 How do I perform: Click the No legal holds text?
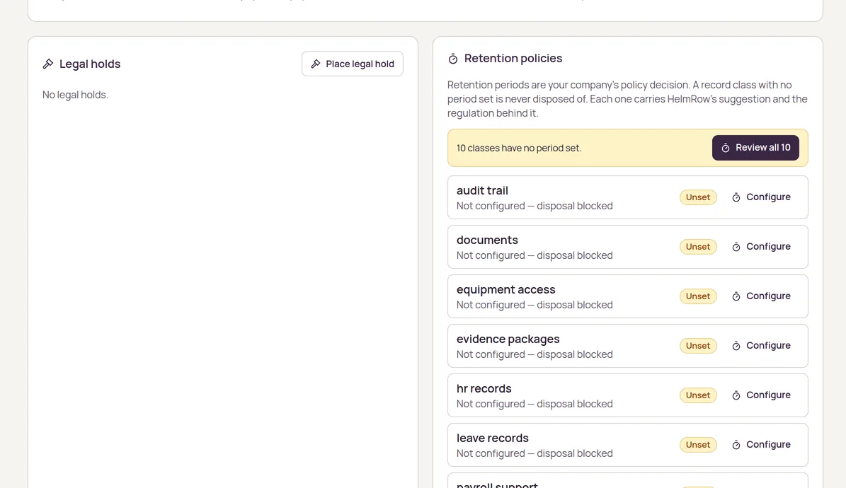pos(76,95)
